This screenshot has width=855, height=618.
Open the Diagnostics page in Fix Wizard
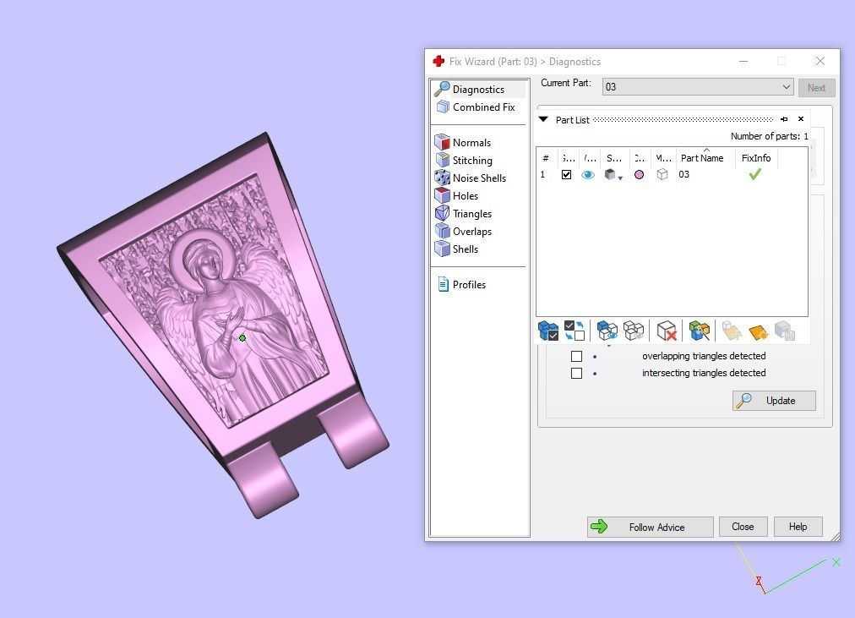click(479, 89)
